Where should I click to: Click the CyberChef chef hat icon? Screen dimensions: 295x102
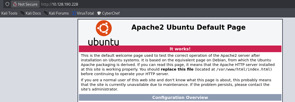(x=99, y=13)
